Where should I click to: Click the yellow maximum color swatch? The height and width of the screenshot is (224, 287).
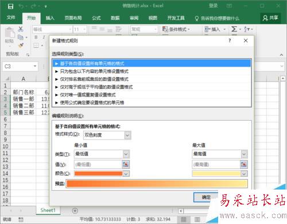pos(216,173)
